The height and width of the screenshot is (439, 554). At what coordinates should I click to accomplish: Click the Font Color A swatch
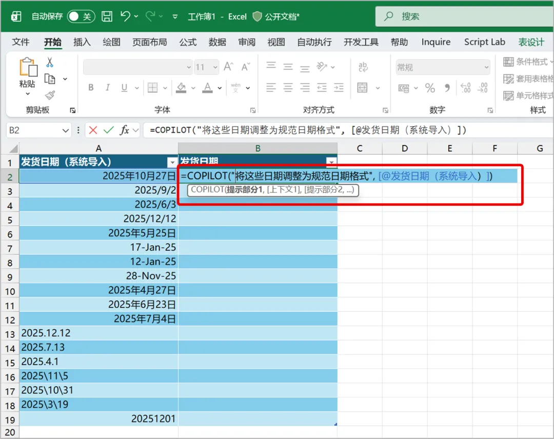tap(207, 88)
